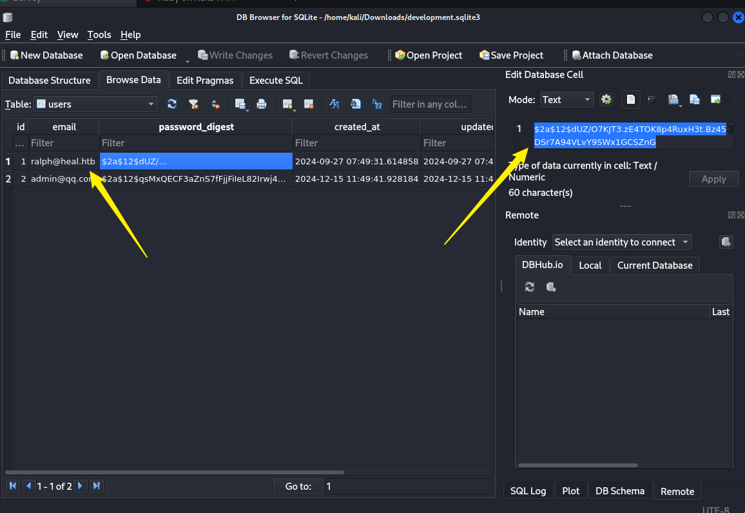Refresh the remote DBHub.io list
This screenshot has width=745, height=513.
coord(529,287)
